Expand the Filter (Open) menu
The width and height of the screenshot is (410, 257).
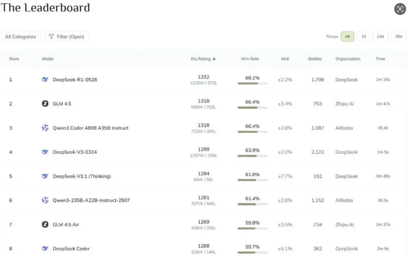(66, 37)
